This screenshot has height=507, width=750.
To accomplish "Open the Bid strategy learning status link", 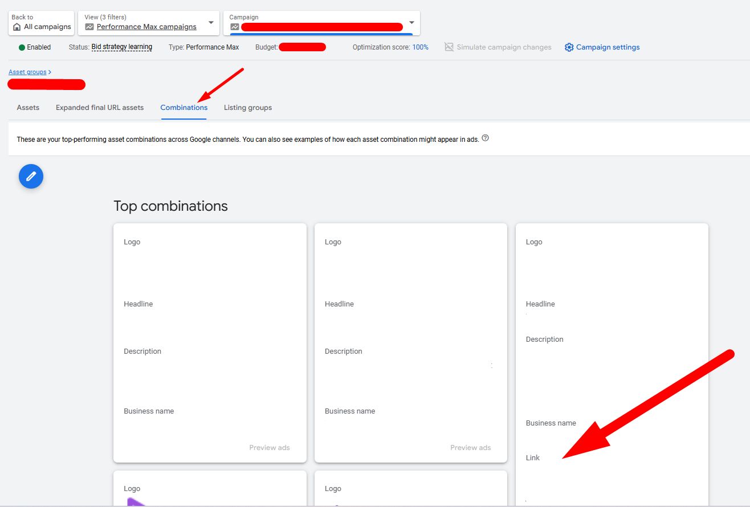I will 121,47.
